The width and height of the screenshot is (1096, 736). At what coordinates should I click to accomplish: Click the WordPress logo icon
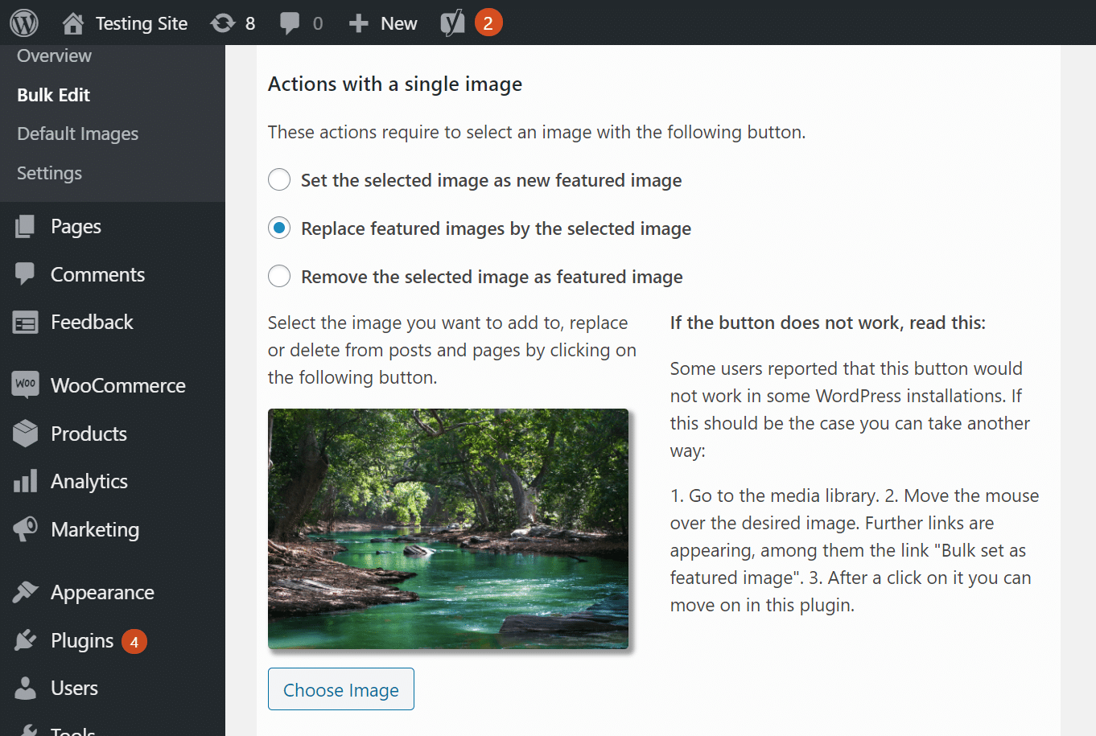click(x=23, y=22)
